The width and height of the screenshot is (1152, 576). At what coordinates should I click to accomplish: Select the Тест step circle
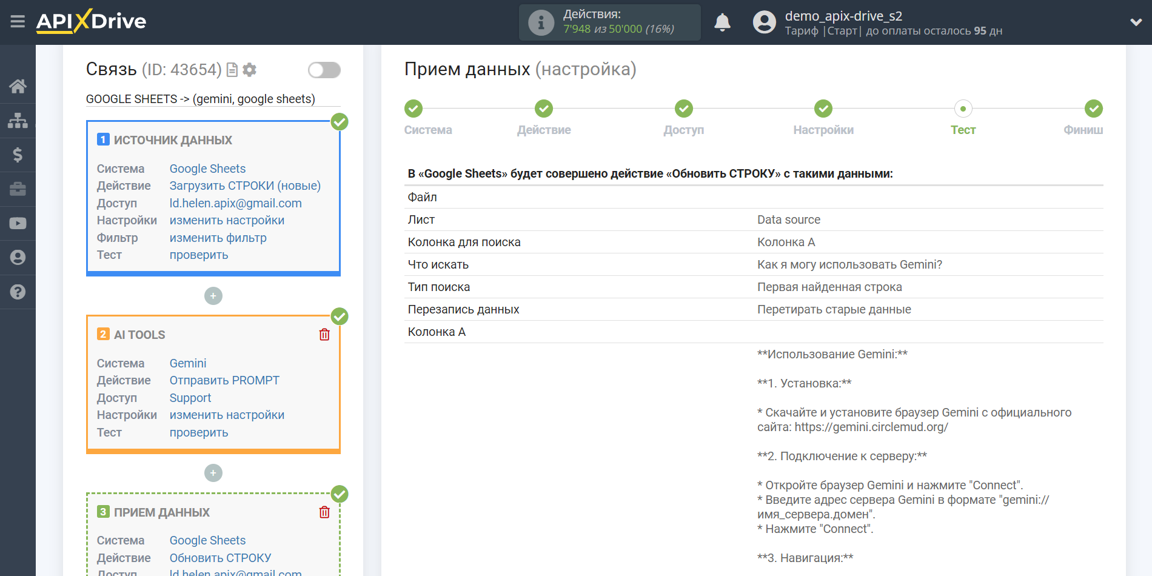click(x=963, y=109)
